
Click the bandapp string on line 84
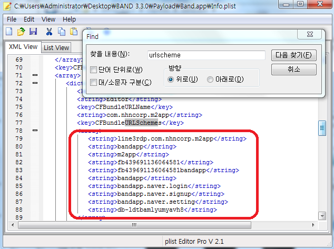click(132, 178)
